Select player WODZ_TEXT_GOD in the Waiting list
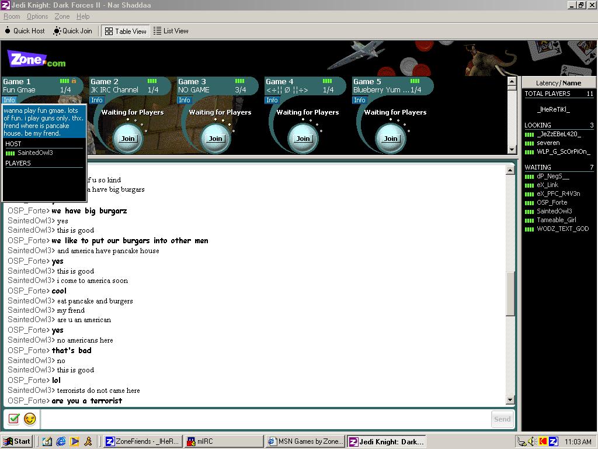Screen dimensions: 598x449 562,229
